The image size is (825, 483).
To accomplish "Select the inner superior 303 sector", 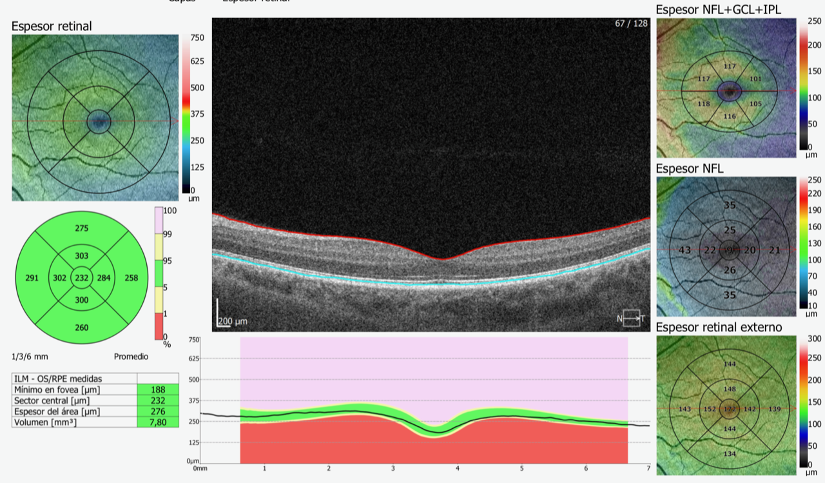I will pos(82,256).
